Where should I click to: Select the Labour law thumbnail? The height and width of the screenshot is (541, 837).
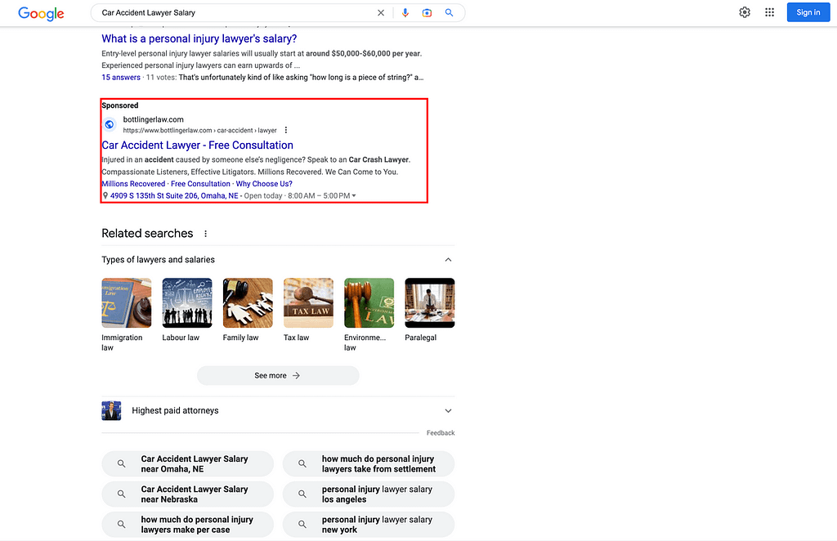[x=187, y=302]
